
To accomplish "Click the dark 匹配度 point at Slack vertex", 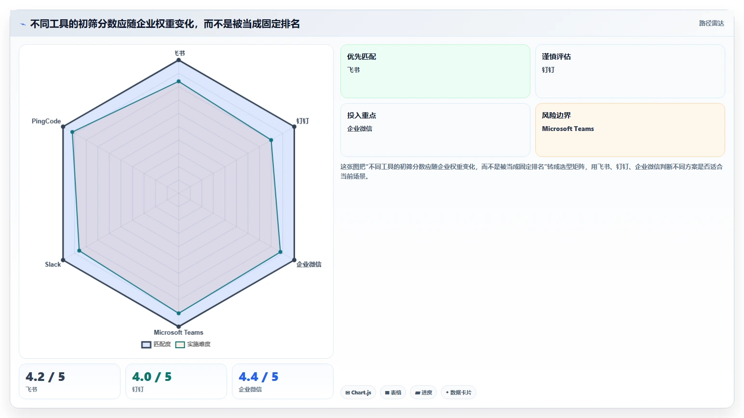I will [63, 260].
